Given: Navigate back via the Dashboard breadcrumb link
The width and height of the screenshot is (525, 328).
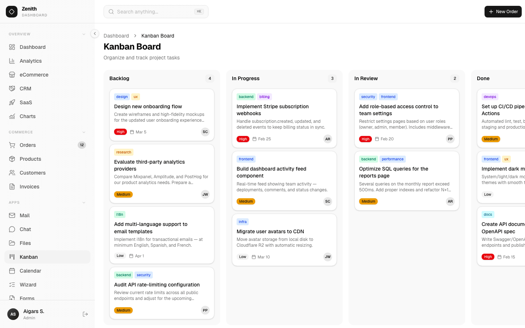Looking at the screenshot, I should click(x=116, y=36).
